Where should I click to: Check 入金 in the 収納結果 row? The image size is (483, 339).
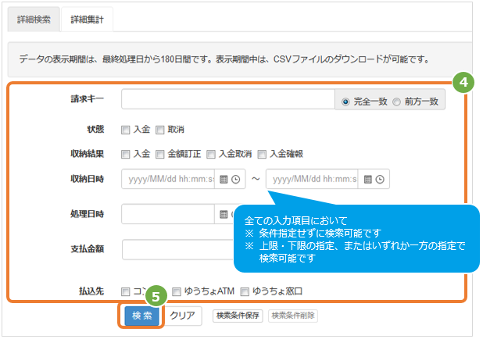click(x=125, y=154)
